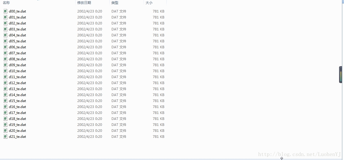344x160 pixels.
Task: Click the d03_te.dat file icon
Action: 5,29
